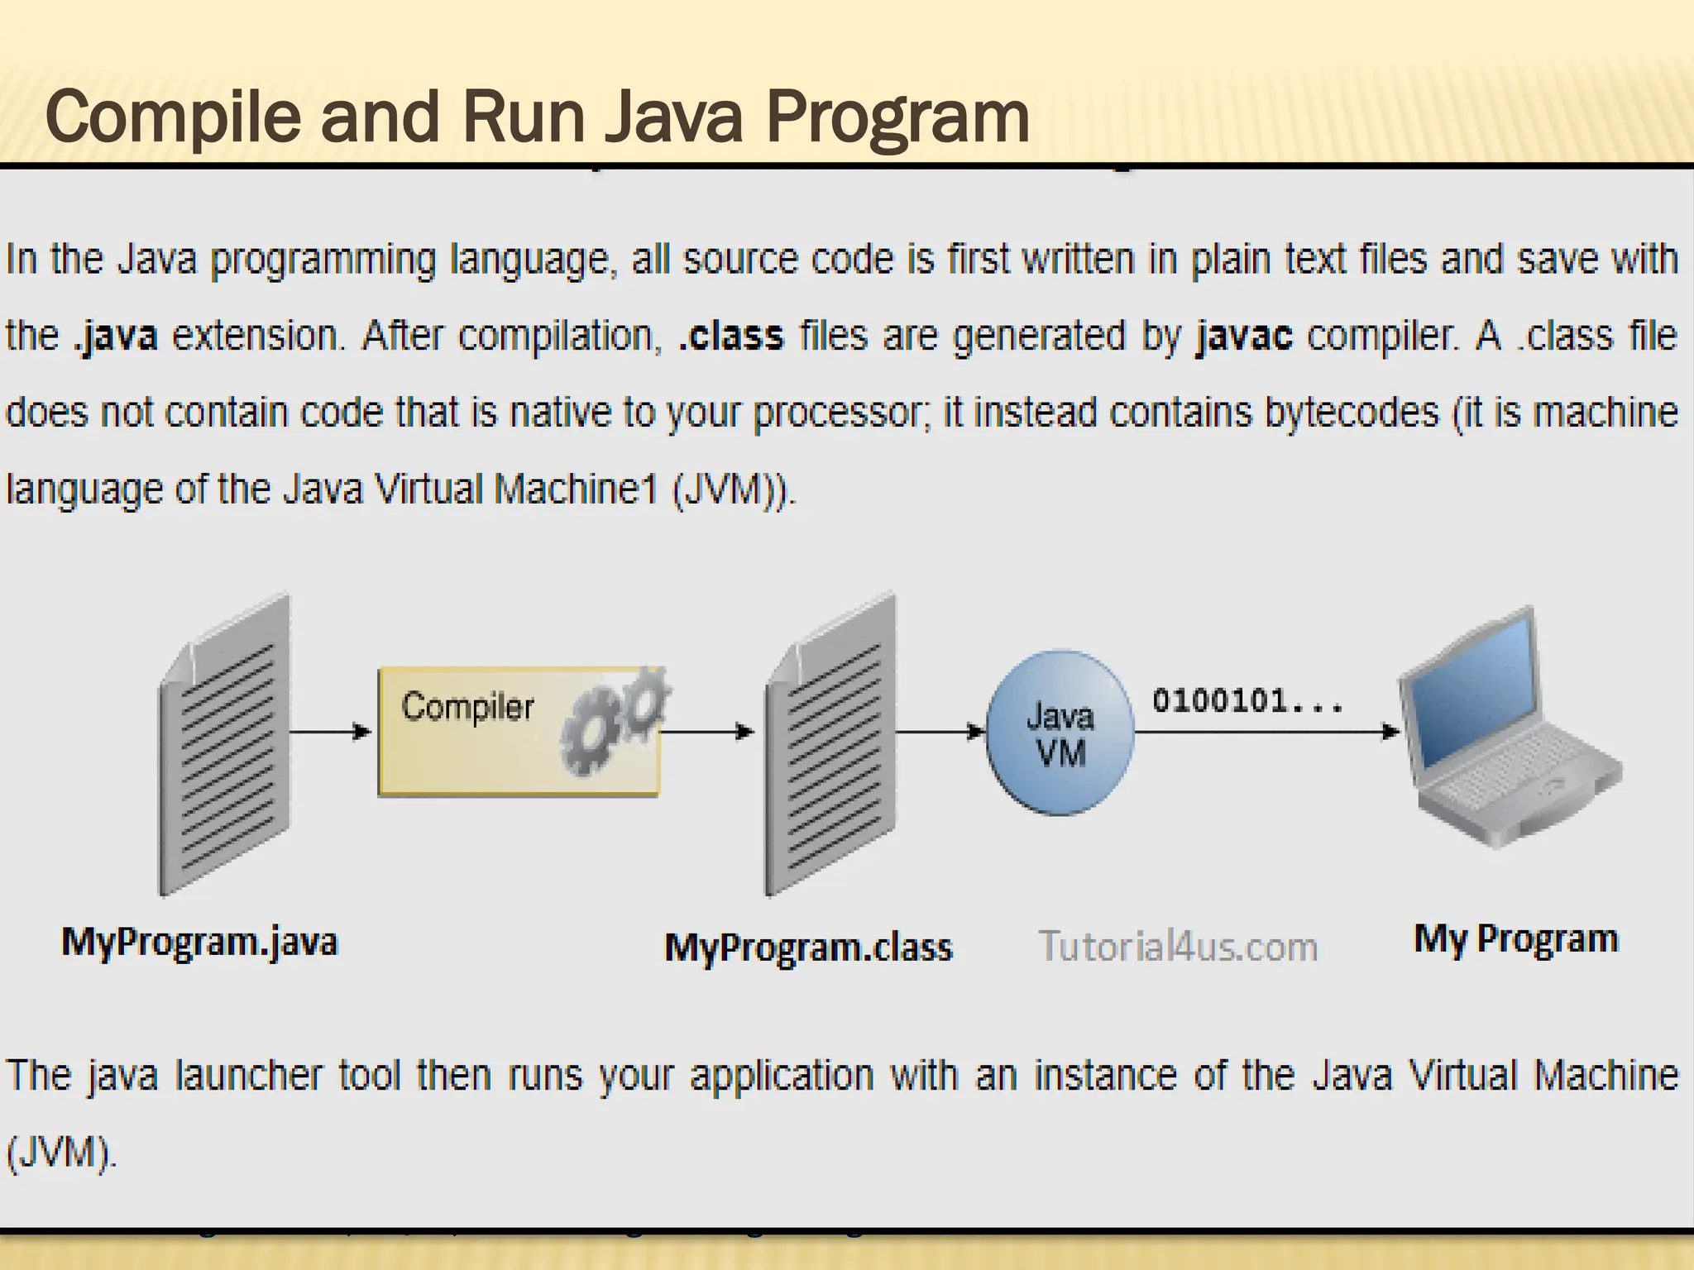
Task: Click the 'Compiler' label text
Action: (x=468, y=708)
